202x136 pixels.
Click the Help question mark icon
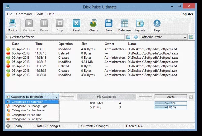point(157,23)
